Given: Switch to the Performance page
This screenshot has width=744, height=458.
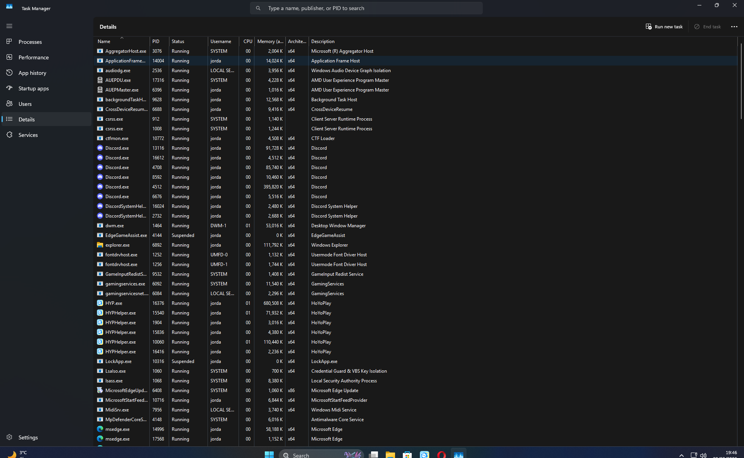Looking at the screenshot, I should pyautogui.click(x=47, y=57).
